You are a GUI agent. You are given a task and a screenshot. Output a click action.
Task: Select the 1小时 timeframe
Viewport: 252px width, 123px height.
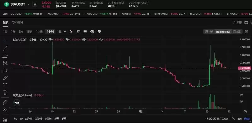39,32
